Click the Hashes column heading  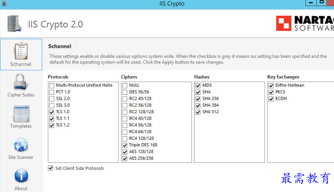[202, 77]
